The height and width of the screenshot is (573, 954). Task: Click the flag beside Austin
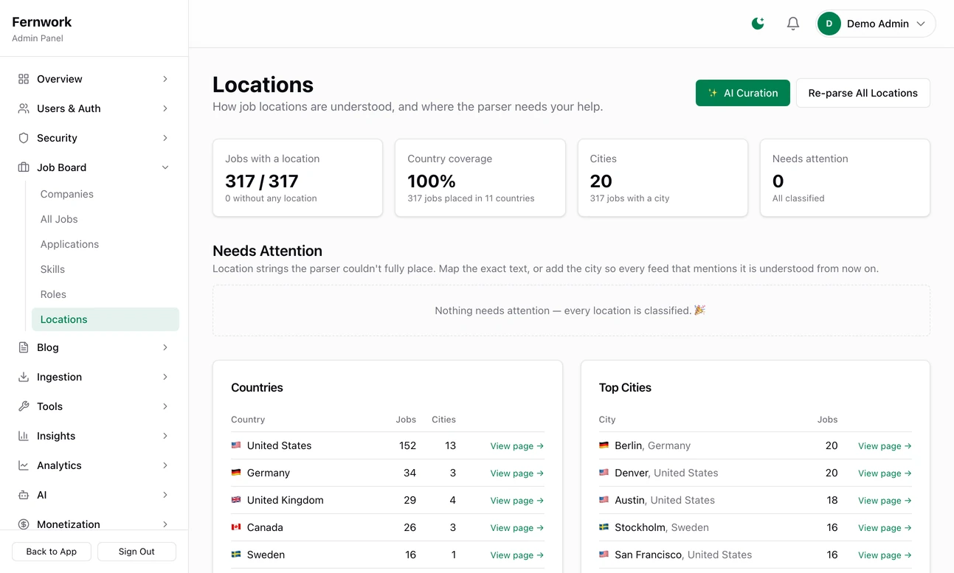pos(604,500)
